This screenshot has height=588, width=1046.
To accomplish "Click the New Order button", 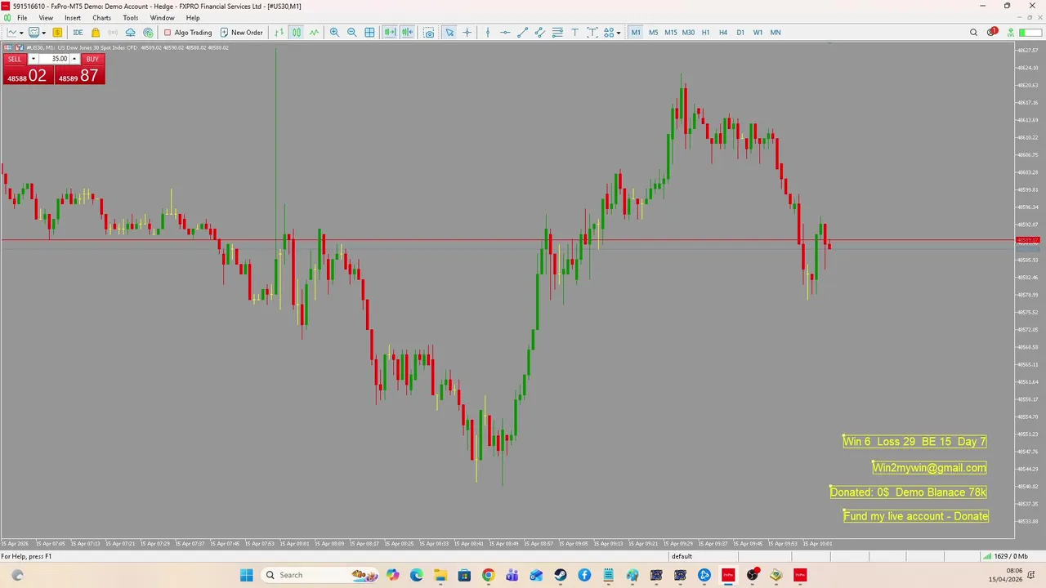I will click(241, 33).
